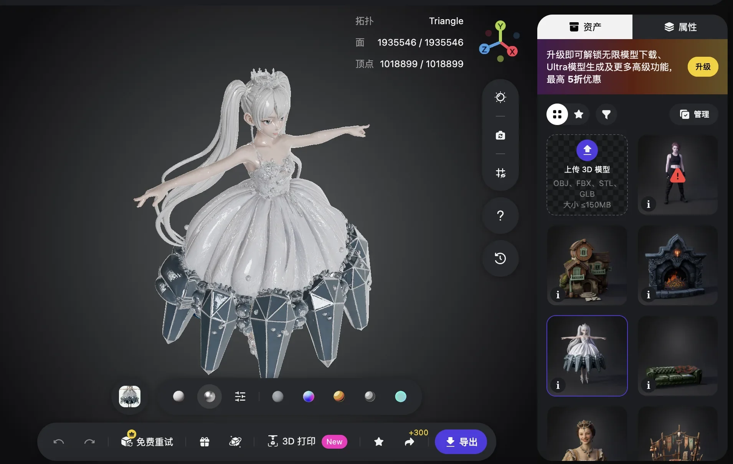Open the history clock icon
Viewport: 733px width, 464px height.
point(500,258)
